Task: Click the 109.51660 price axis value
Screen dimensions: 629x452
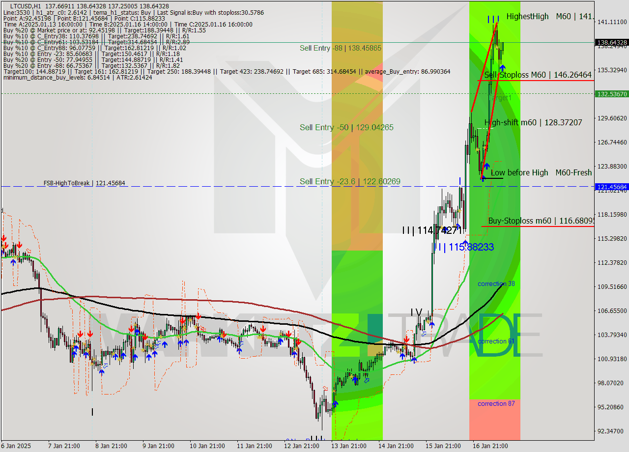Action: point(612,286)
